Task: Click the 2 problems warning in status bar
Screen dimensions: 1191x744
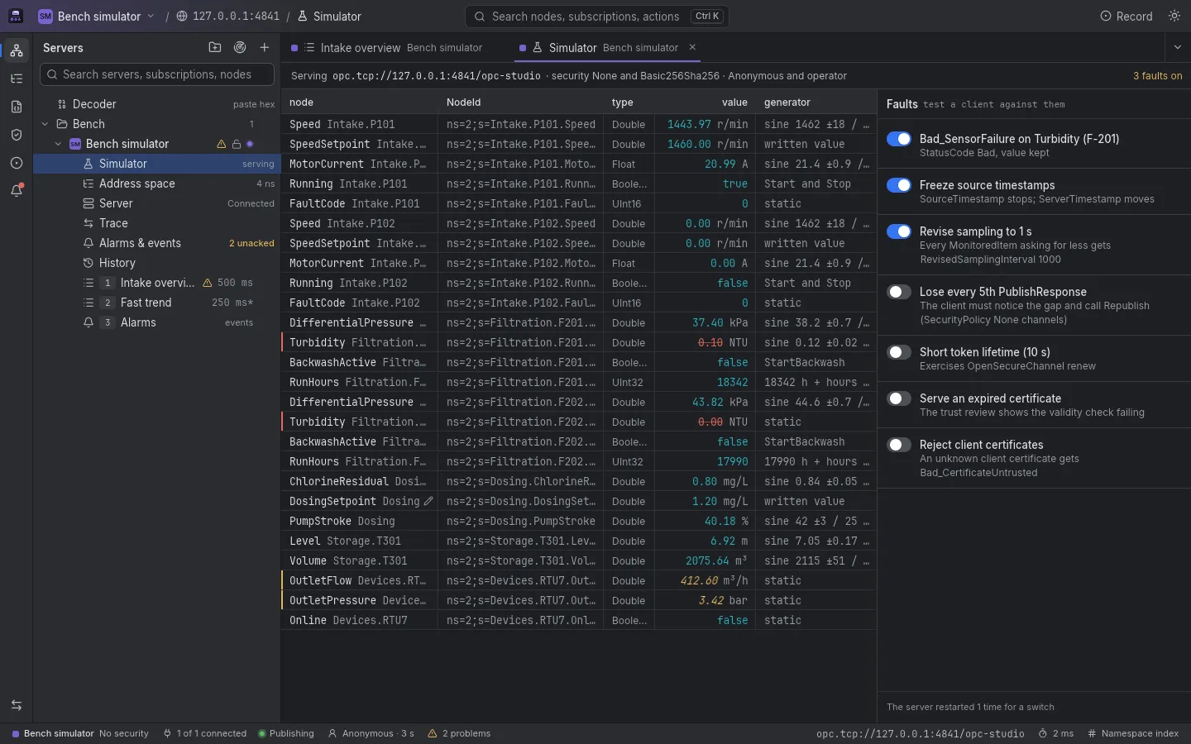Action: pyautogui.click(x=459, y=733)
